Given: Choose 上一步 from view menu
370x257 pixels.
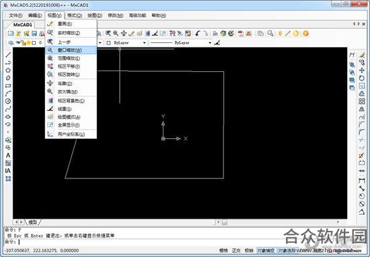Looking at the screenshot, I should tap(71, 42).
